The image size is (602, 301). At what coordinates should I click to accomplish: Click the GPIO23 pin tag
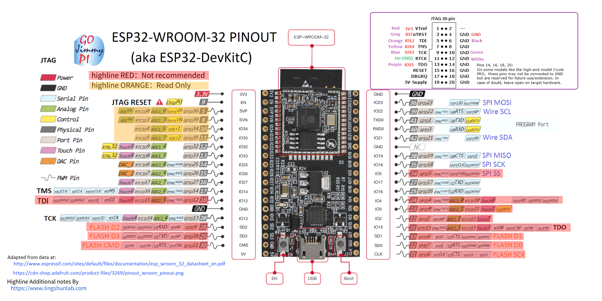[x=426, y=103]
